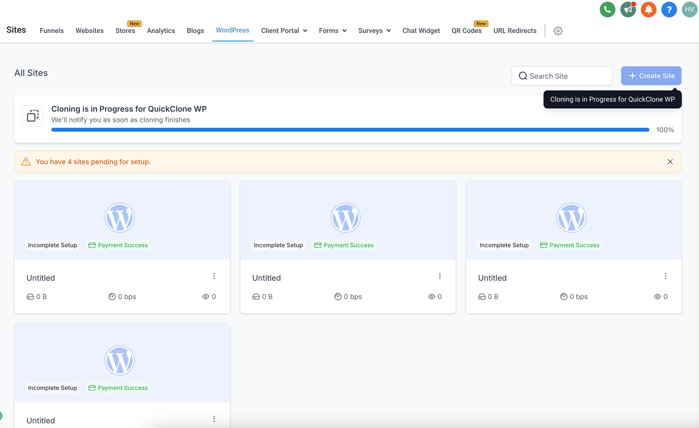Switch to the QR Codes tab
The height and width of the screenshot is (428, 699).
[466, 31]
